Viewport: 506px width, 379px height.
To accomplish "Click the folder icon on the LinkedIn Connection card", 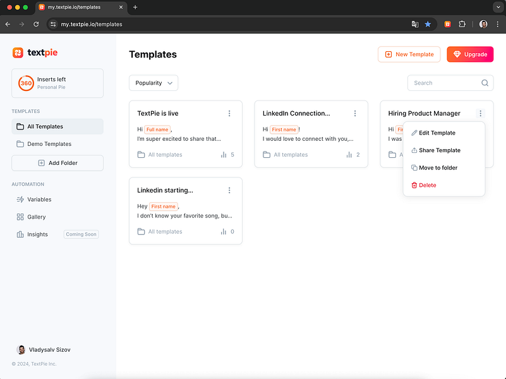I will (267, 154).
